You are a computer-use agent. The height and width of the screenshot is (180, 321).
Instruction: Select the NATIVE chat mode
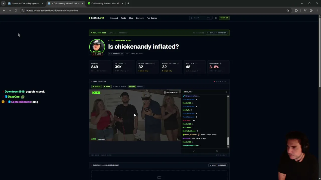click(140, 87)
